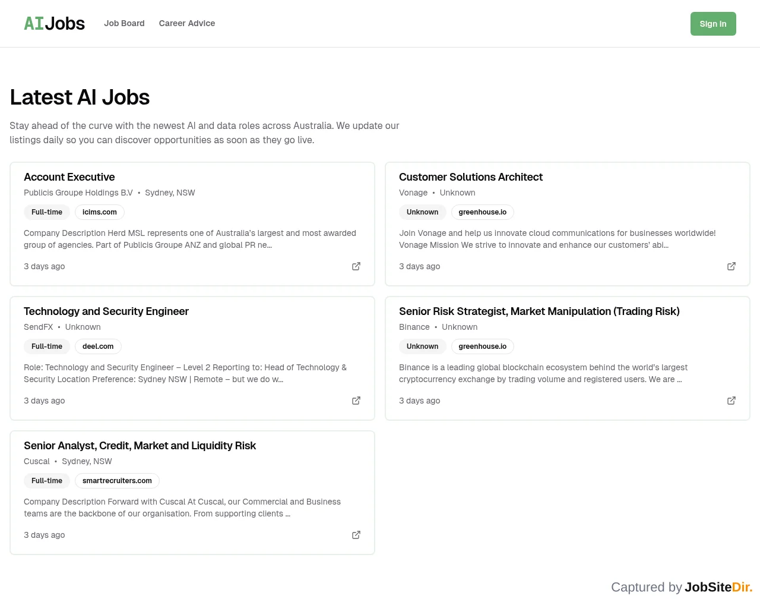Open external link icon on Senior Analyst Cuscal card
The height and width of the screenshot is (605, 760).
coord(356,535)
